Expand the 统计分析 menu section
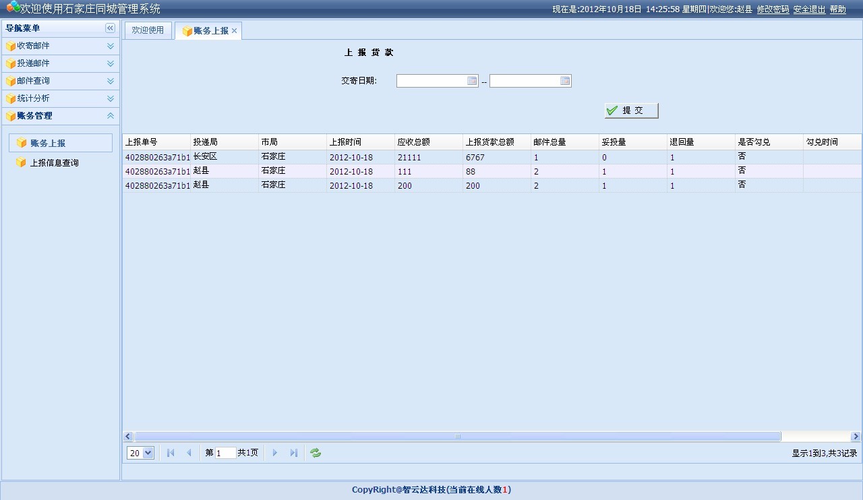Screen dimensions: 863x500 tap(111, 98)
